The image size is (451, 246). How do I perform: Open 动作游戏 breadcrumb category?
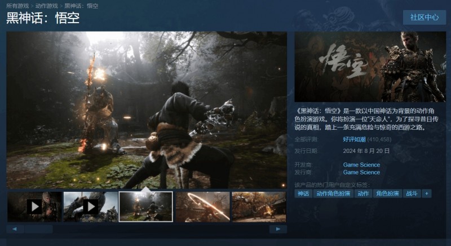click(47, 6)
